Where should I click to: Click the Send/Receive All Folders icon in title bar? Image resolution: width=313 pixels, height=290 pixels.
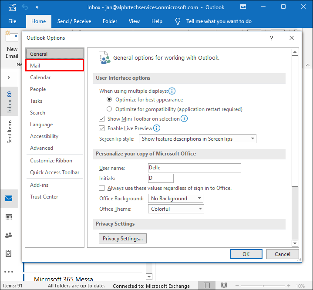12,7
